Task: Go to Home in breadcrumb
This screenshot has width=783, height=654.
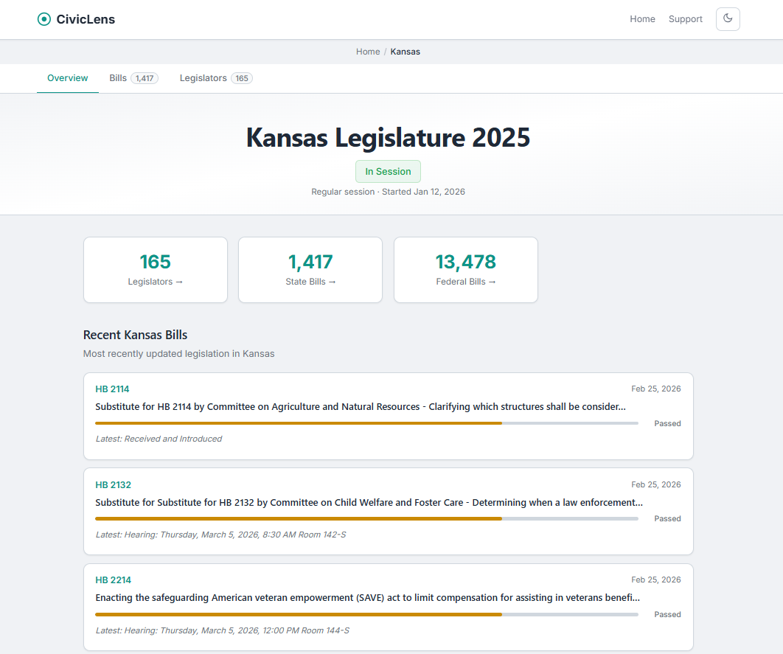Action: [368, 52]
